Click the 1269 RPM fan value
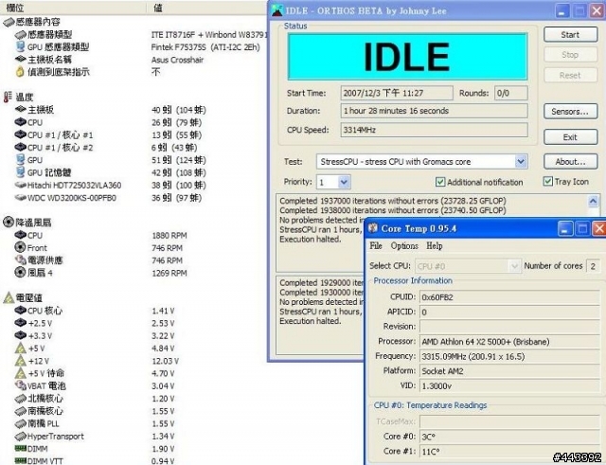Image resolution: width=606 pixels, height=465 pixels. [169, 273]
